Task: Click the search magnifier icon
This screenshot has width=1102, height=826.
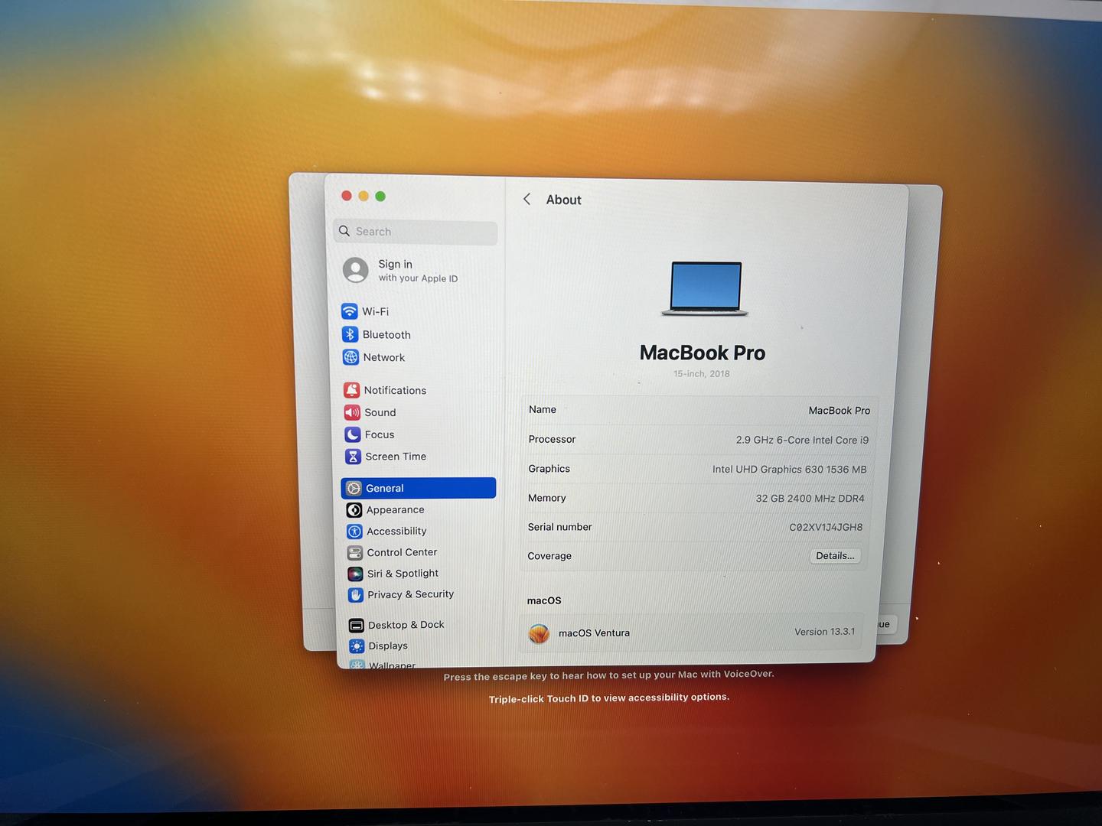Action: coord(344,231)
